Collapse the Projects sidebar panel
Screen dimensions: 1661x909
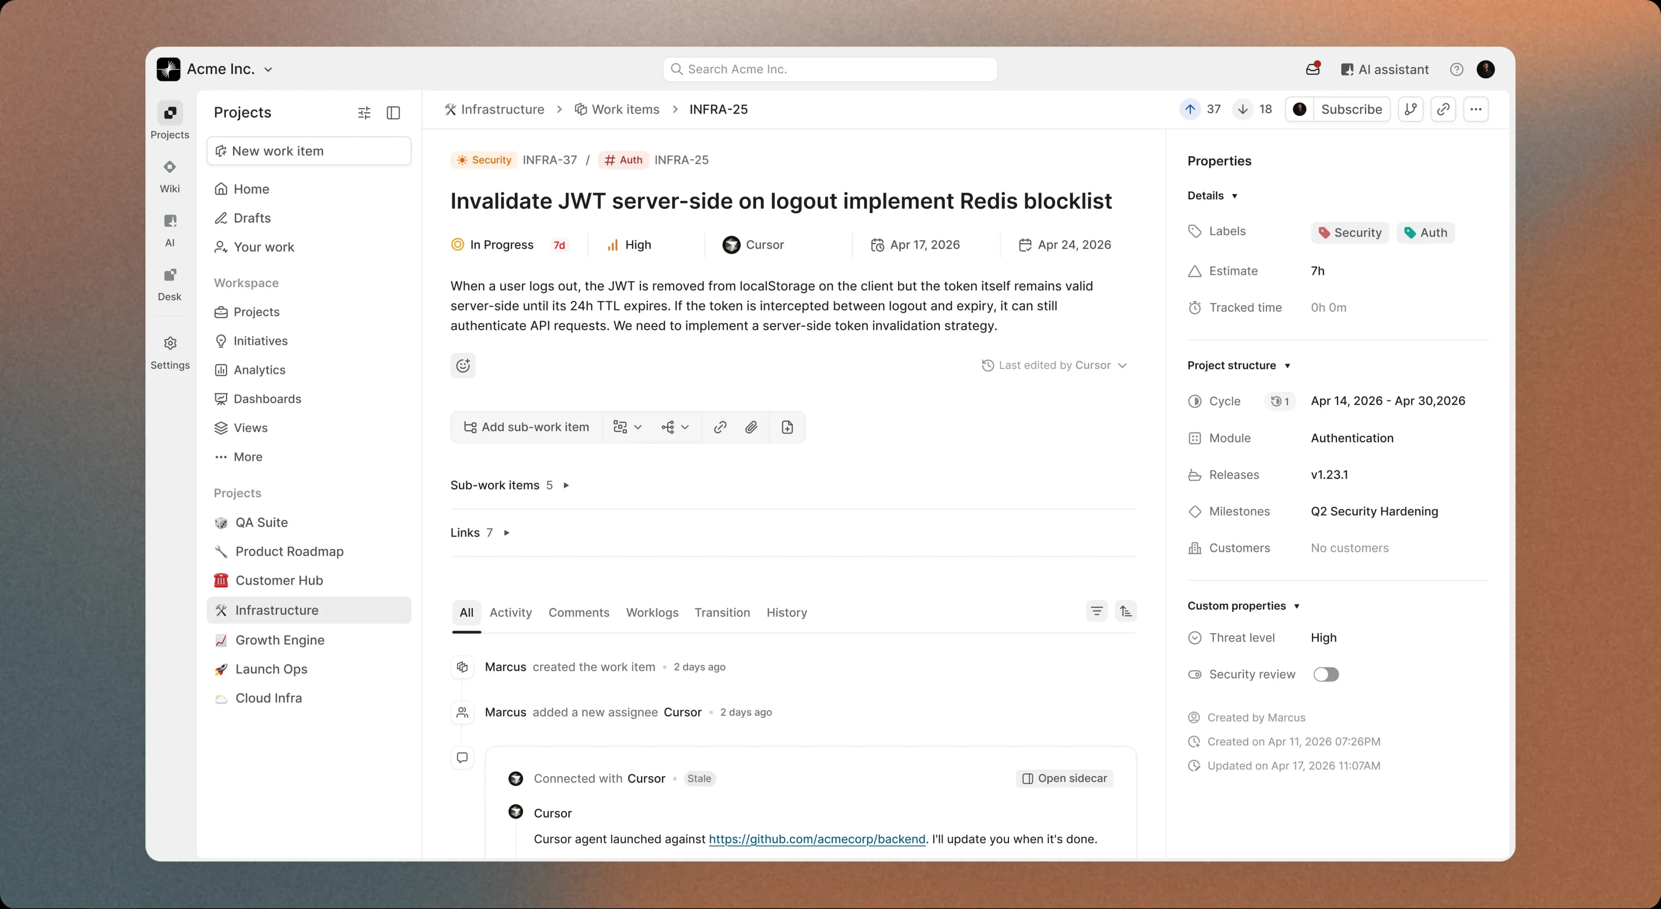[x=393, y=113]
